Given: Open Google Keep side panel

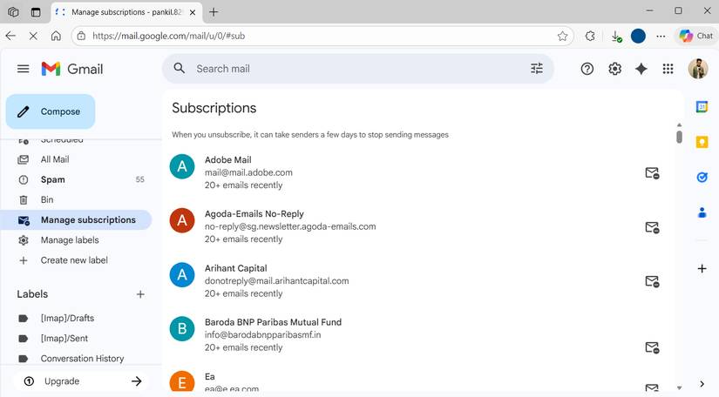Looking at the screenshot, I should click(702, 142).
